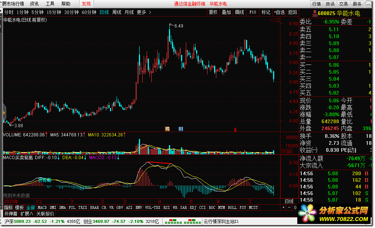This screenshot has height=228, width=375.
Task: Click the plus zoom-in button beside indicator tabs
Action: pos(284,207)
